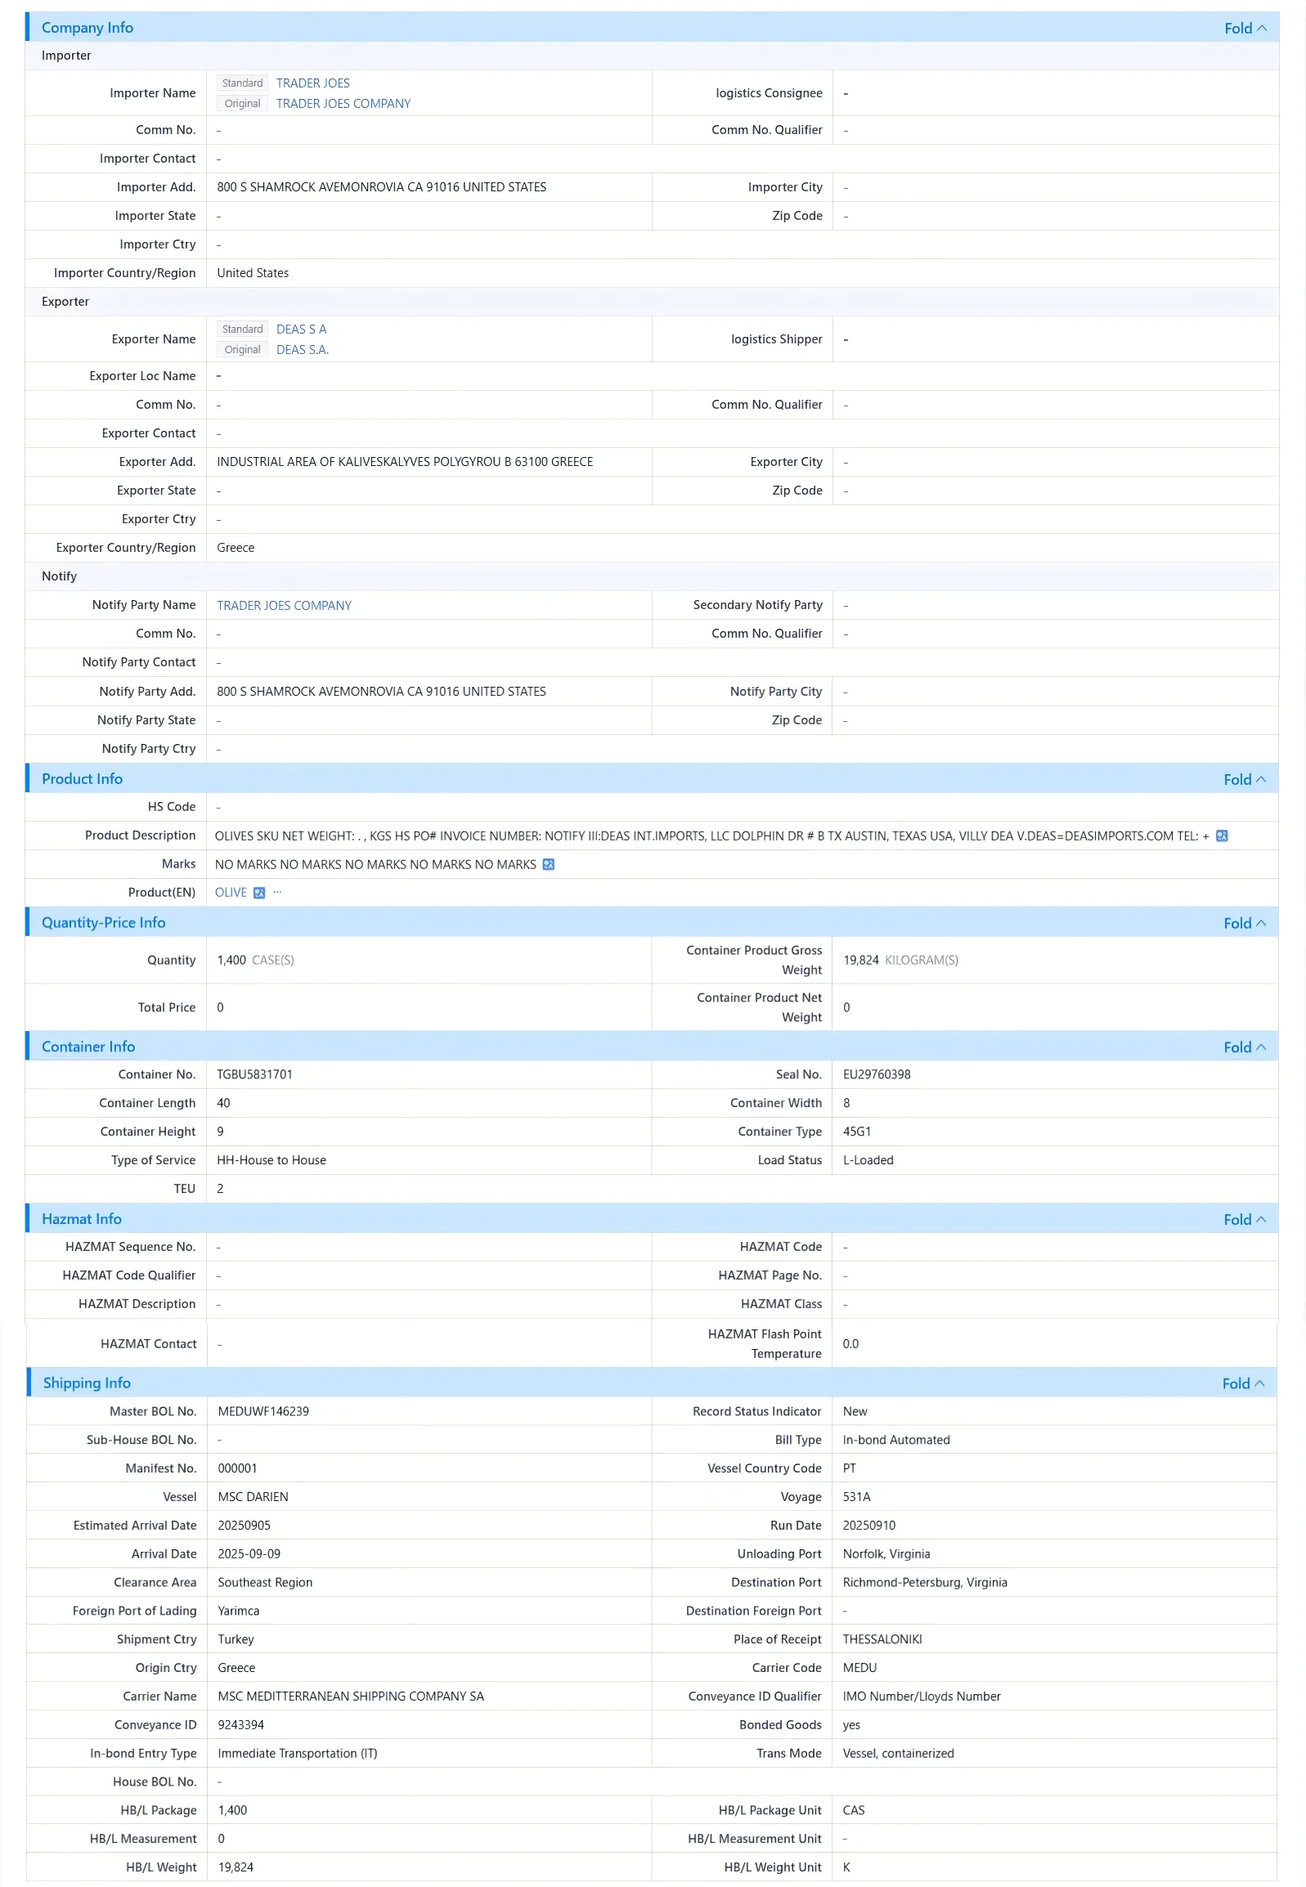The height and width of the screenshot is (1887, 1306).
Task: Open the OLIVE product link
Action: 231,892
